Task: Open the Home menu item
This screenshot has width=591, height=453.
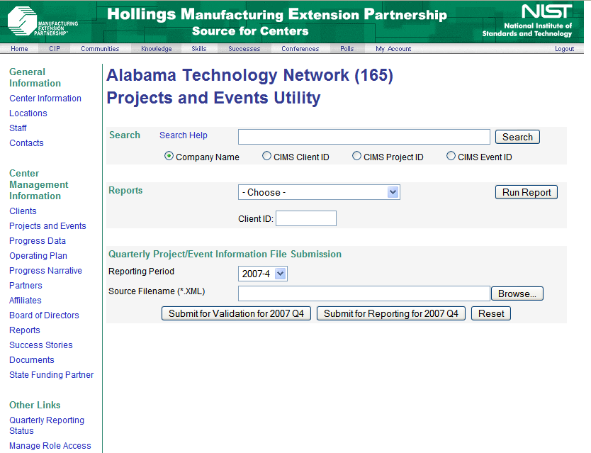Action: [x=19, y=49]
